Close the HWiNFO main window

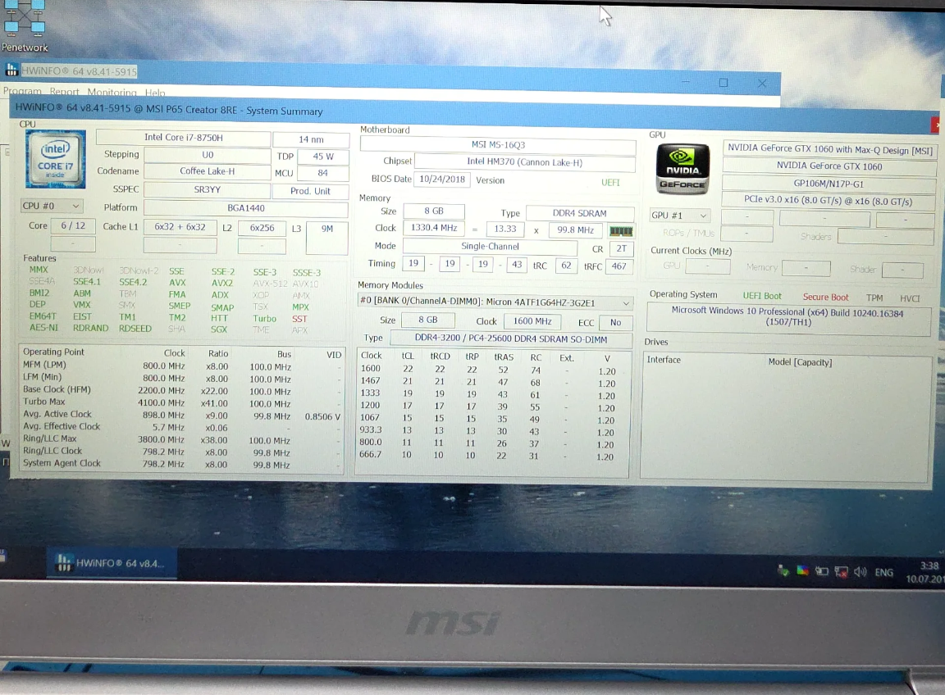tap(762, 83)
